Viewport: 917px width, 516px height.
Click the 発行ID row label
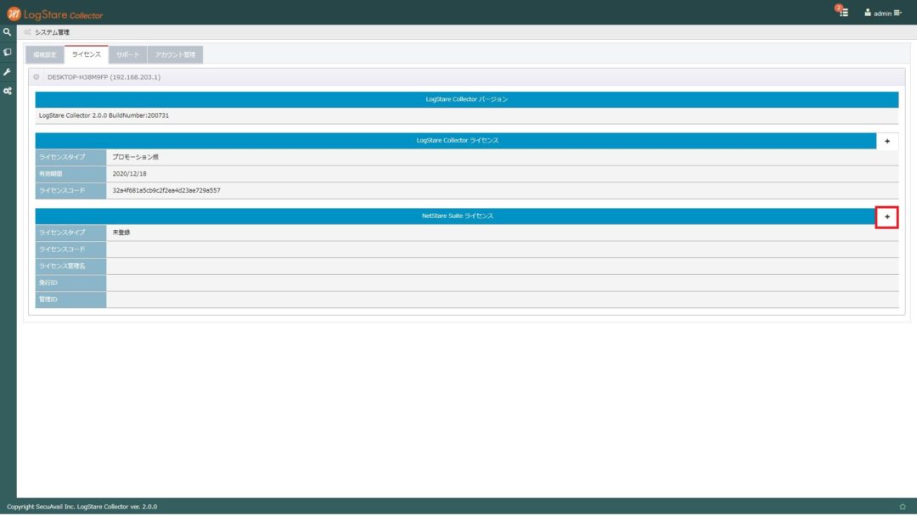click(70, 283)
